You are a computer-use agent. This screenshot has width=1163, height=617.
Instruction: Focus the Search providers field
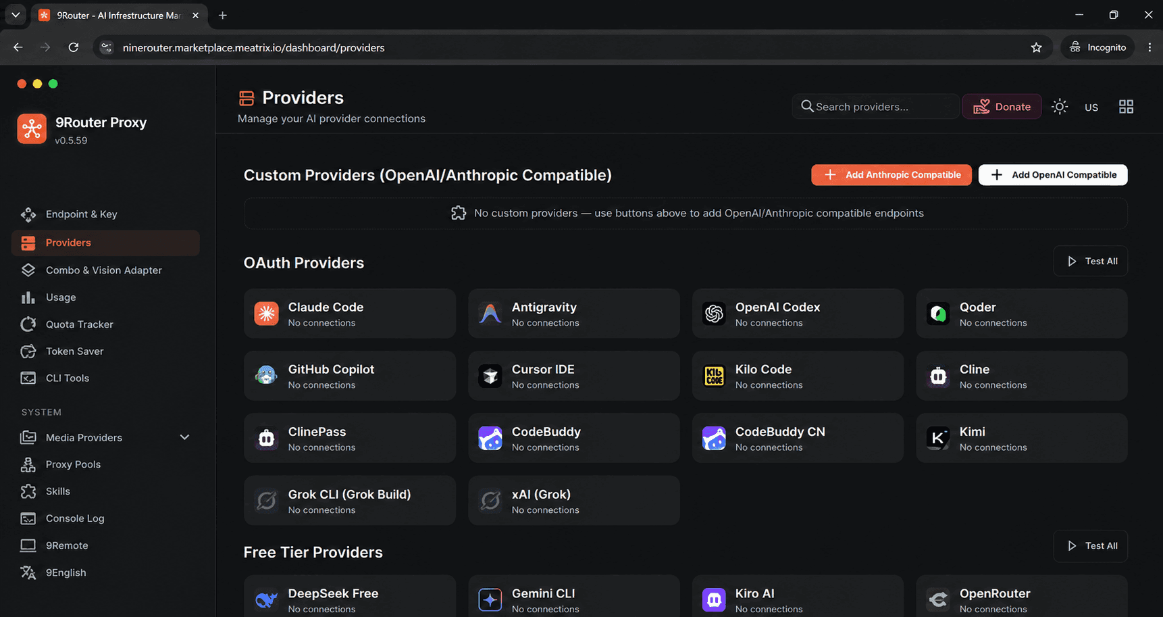pyautogui.click(x=875, y=107)
